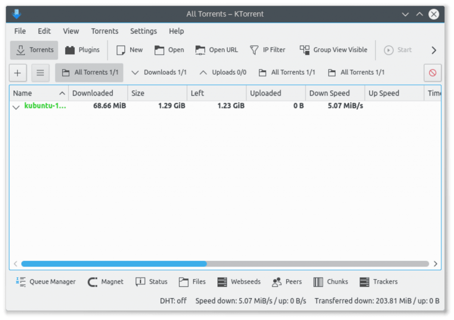Show the Magnet downloading panel
Screen dimensions: 454x320
click(106, 282)
